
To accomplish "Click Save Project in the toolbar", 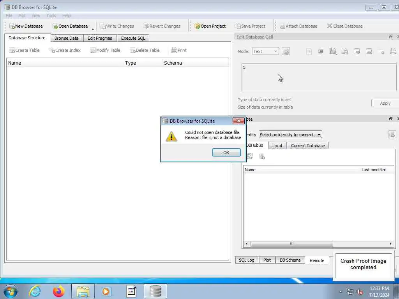I will 250,26.
